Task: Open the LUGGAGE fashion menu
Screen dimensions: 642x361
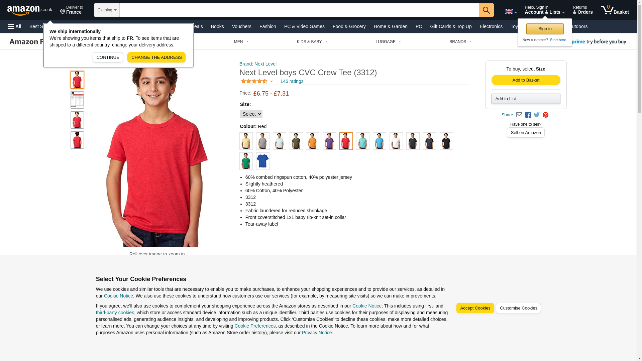Action: tap(388, 42)
